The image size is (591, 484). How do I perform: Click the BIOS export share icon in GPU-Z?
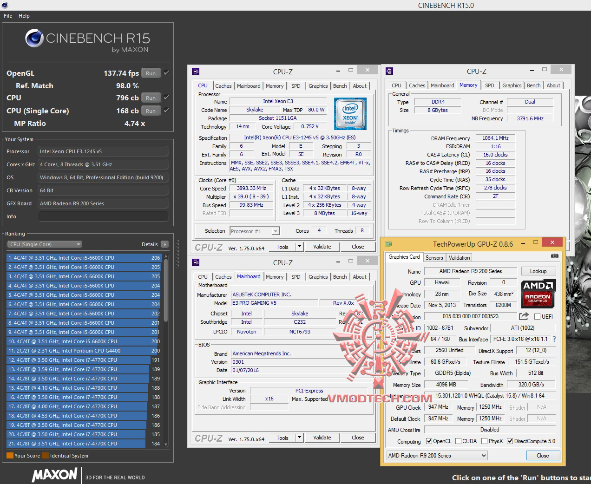524,316
